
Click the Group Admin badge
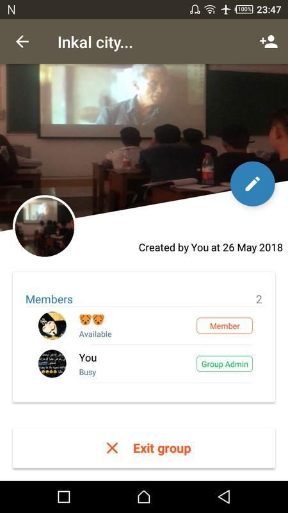(x=225, y=364)
